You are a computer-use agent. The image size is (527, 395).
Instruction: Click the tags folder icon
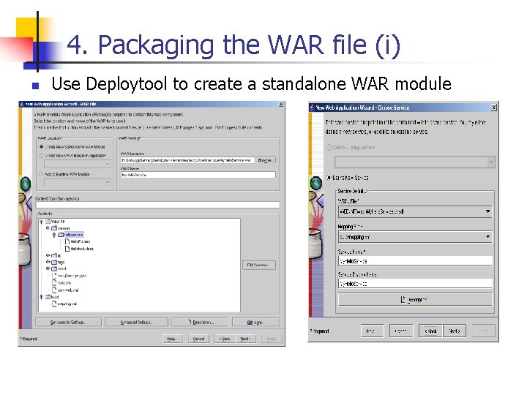54,262
